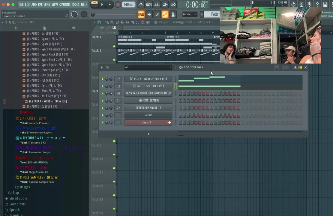
Task: Add a channel with plus button
Action: [149, 134]
